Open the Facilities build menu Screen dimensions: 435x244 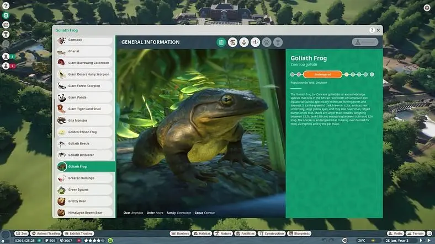coord(245,234)
